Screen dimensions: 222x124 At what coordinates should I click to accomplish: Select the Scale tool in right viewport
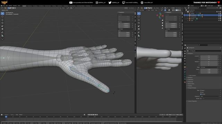[139, 26]
